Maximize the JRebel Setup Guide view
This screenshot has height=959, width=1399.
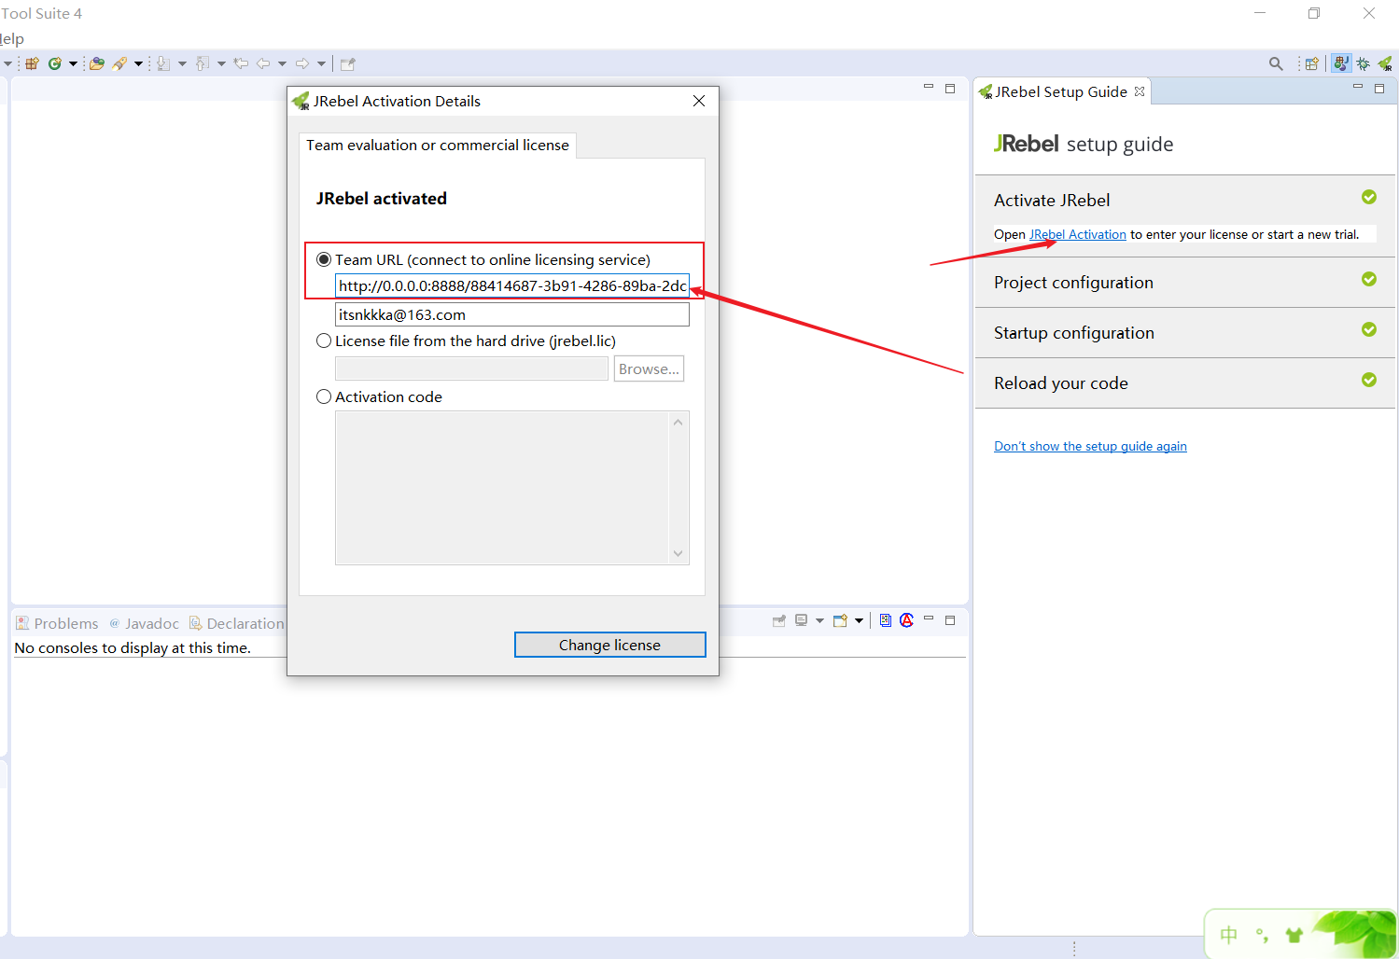(1379, 89)
